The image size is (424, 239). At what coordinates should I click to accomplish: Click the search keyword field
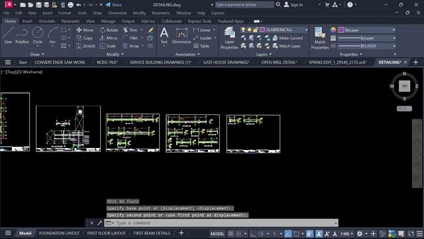tap(244, 5)
